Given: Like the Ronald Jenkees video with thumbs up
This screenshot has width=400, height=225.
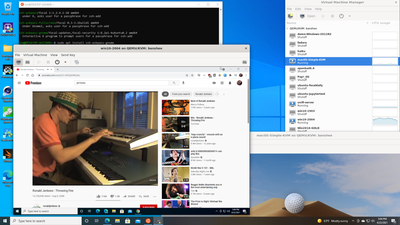Looking at the screenshot, I should [x=98, y=196].
